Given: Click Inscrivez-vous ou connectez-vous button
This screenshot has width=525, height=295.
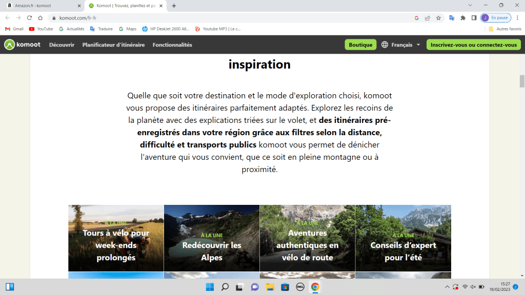Looking at the screenshot, I should tap(473, 45).
